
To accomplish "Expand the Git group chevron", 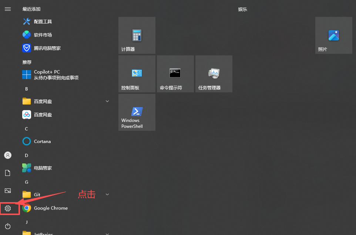I will click(x=107, y=194).
